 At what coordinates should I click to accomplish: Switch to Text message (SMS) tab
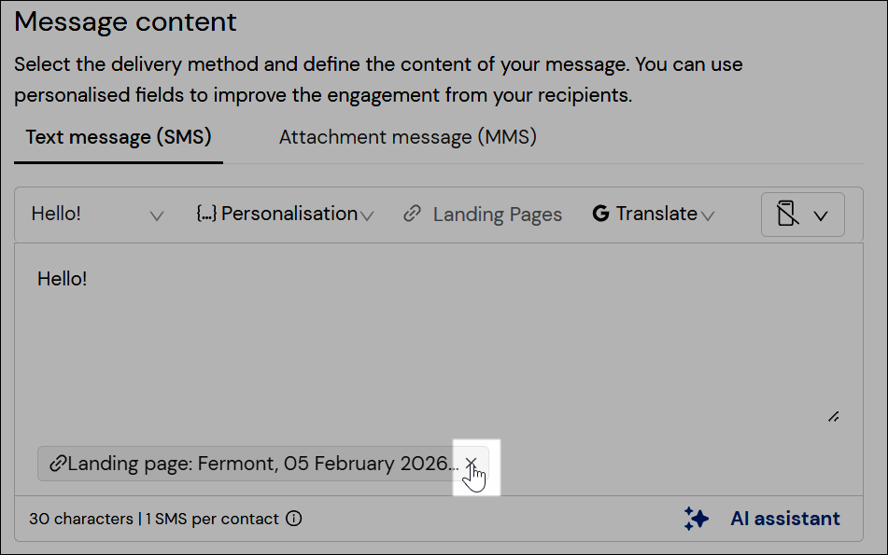pyautogui.click(x=119, y=137)
